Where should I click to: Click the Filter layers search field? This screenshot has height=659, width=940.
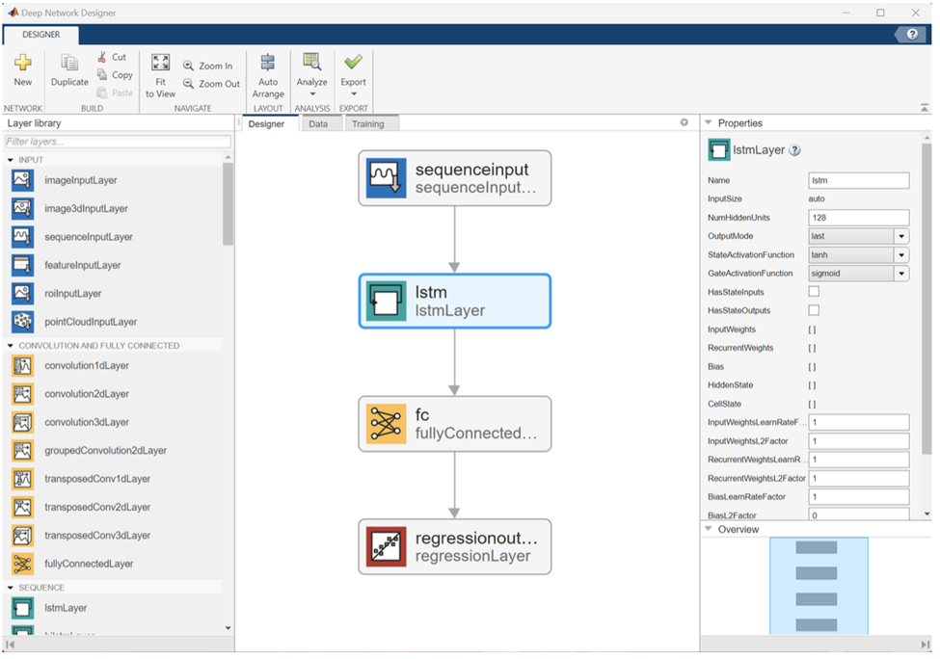pos(117,142)
